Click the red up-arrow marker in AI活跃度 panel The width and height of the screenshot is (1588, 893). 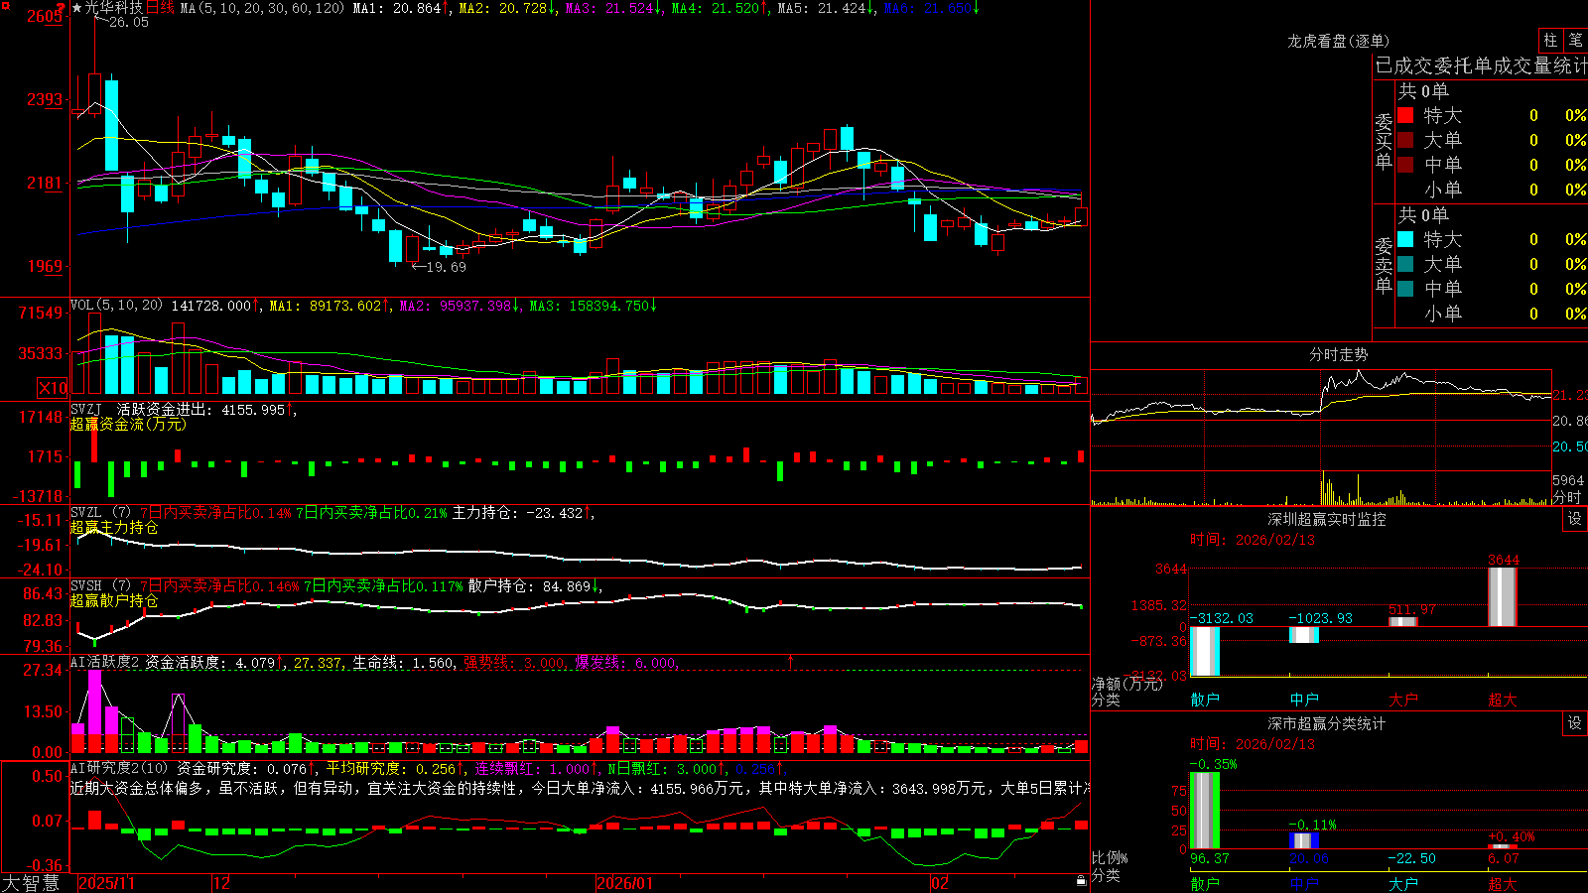tap(791, 661)
